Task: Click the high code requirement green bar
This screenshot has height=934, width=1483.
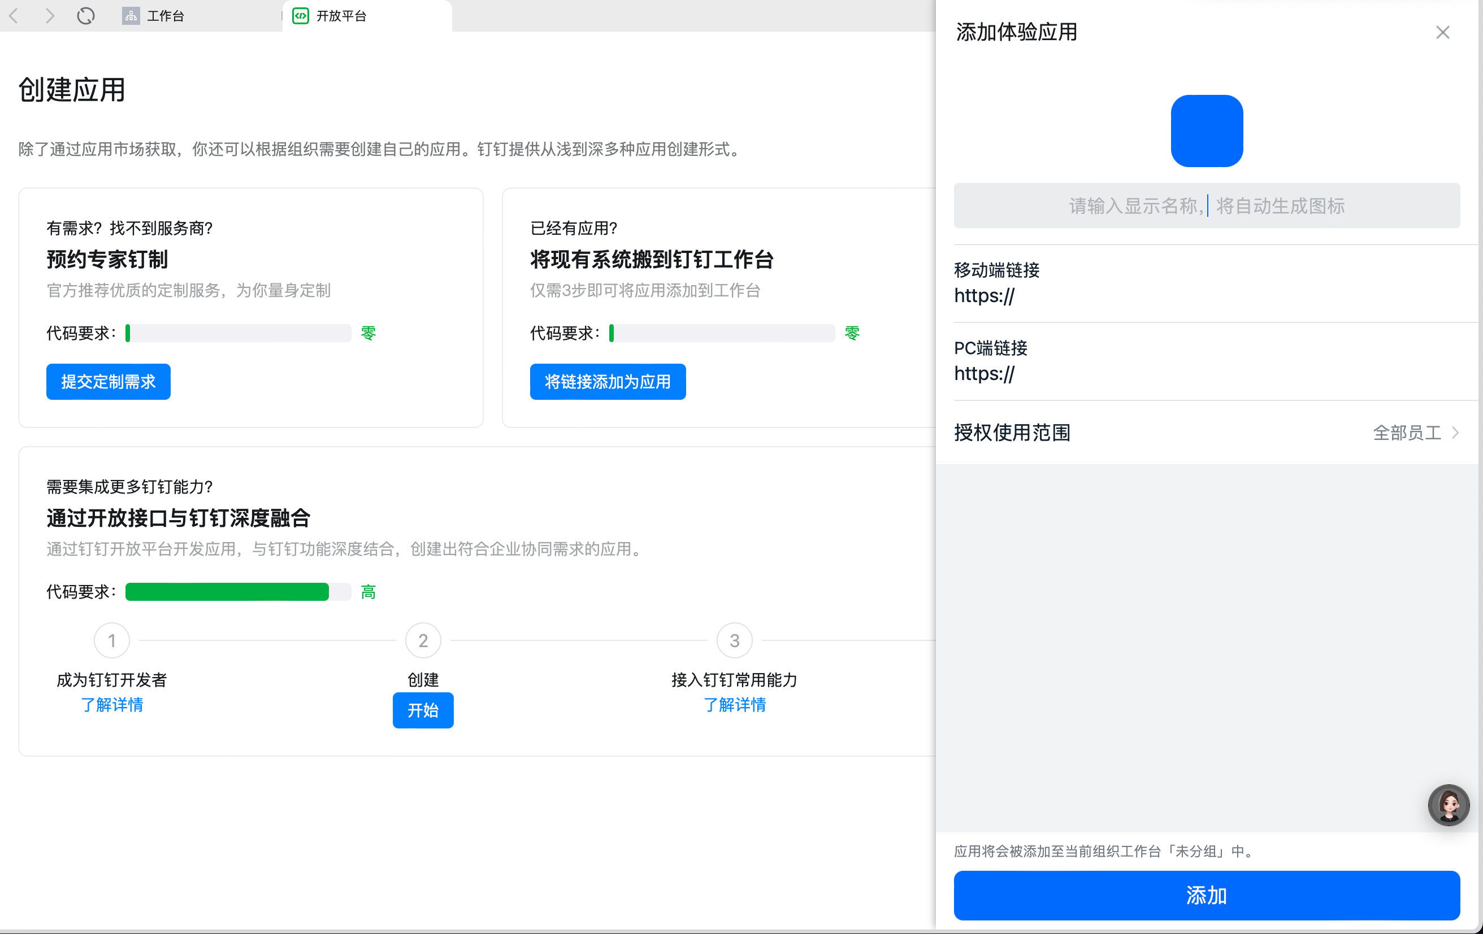Action: click(x=227, y=592)
